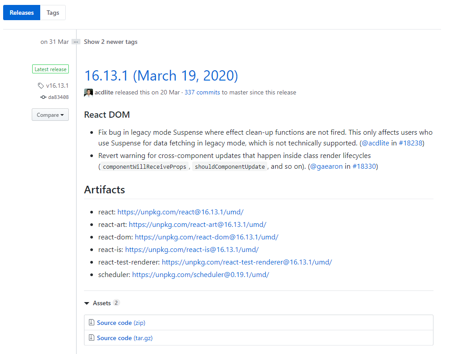Click the zip file icon for Source code (zip)
The image size is (450, 354).
pos(92,322)
